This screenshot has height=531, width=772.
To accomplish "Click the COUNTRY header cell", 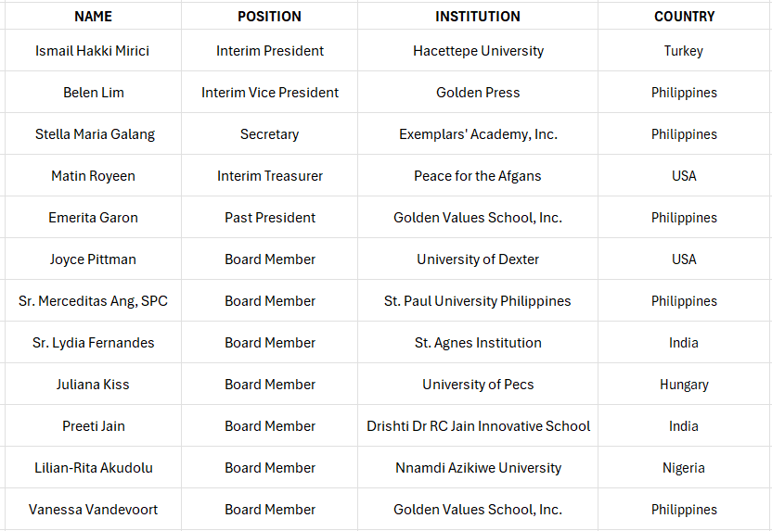I will [684, 16].
